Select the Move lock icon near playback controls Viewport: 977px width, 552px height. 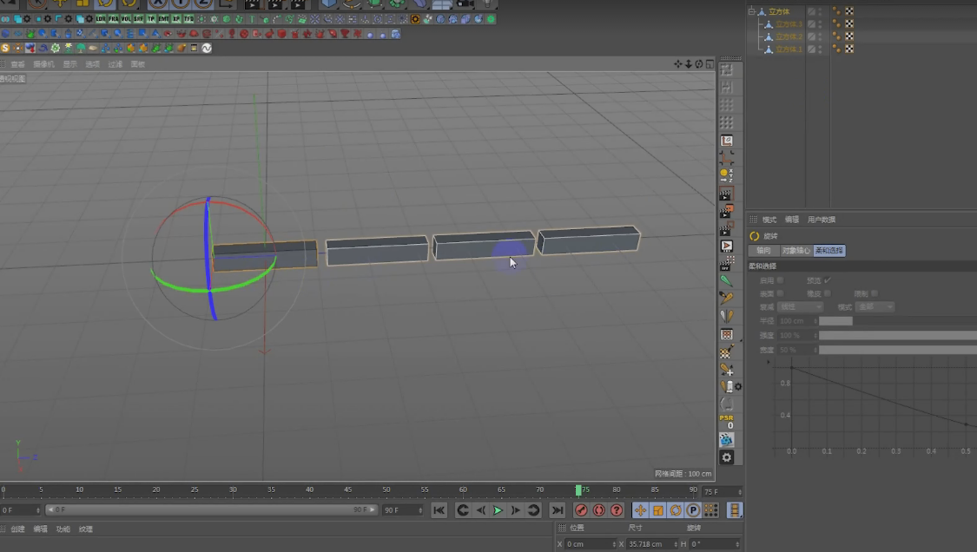[x=640, y=510]
